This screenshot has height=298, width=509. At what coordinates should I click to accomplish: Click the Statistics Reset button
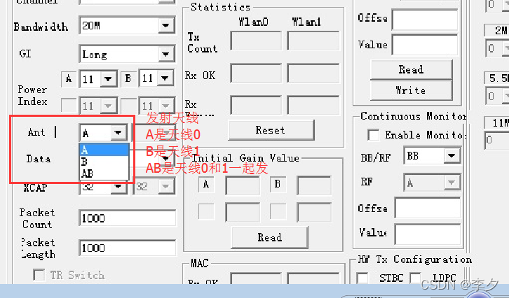[x=271, y=130]
